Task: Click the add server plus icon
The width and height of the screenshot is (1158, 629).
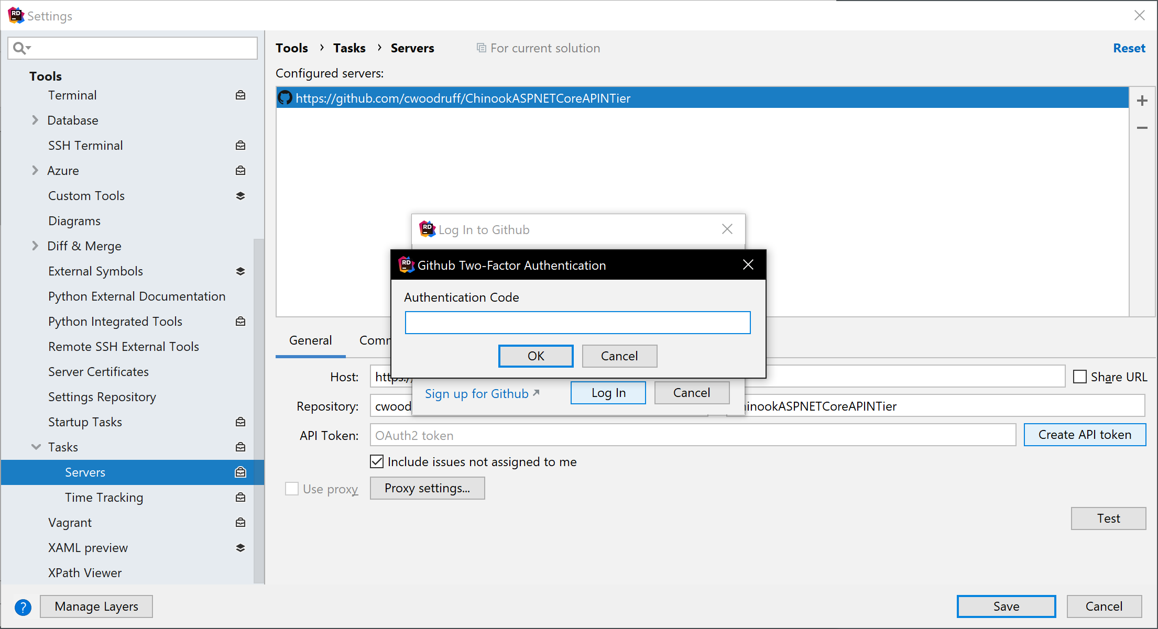Action: (1142, 101)
